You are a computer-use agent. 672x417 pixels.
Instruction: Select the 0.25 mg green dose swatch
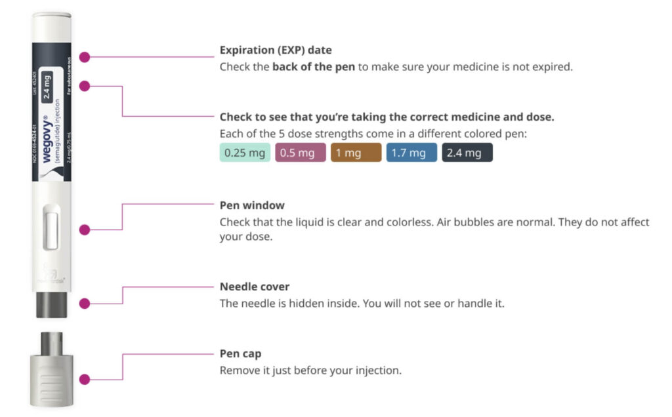(244, 153)
